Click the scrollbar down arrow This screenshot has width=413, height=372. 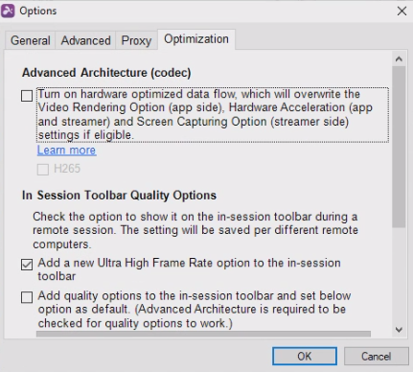point(399,330)
